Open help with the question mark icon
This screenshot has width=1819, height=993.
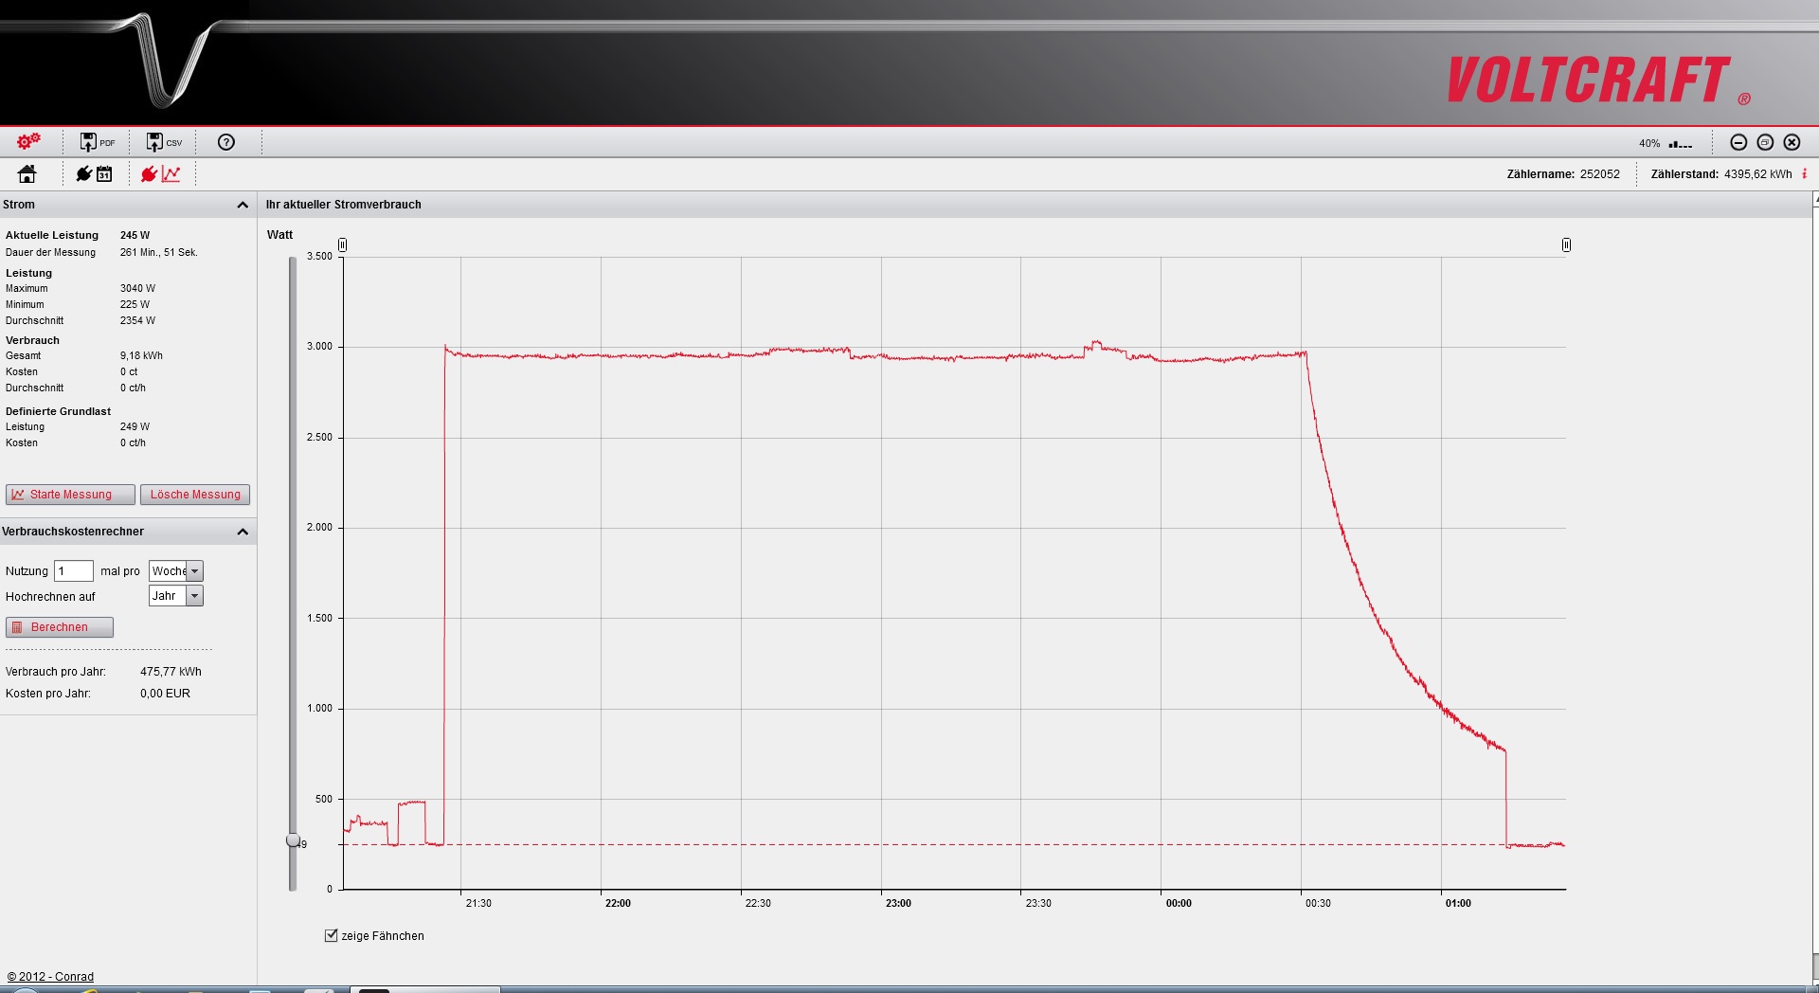(225, 142)
